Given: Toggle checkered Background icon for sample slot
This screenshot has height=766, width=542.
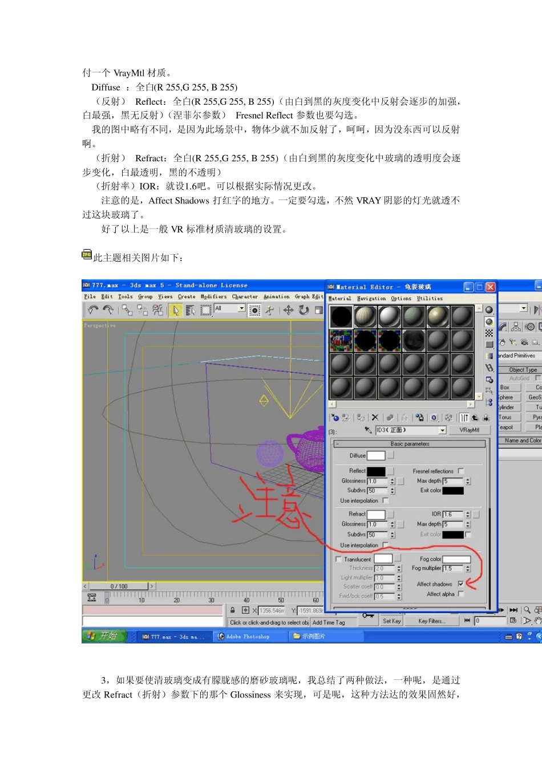Looking at the screenshot, I should [489, 333].
